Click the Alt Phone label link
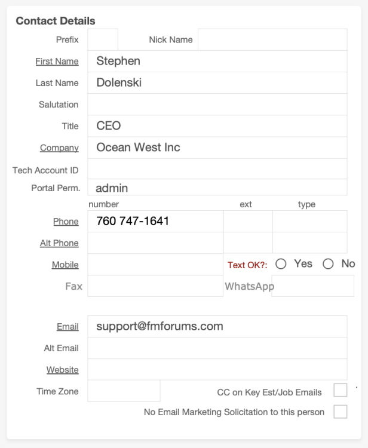Screen dimensions: 368x448 coord(59,243)
